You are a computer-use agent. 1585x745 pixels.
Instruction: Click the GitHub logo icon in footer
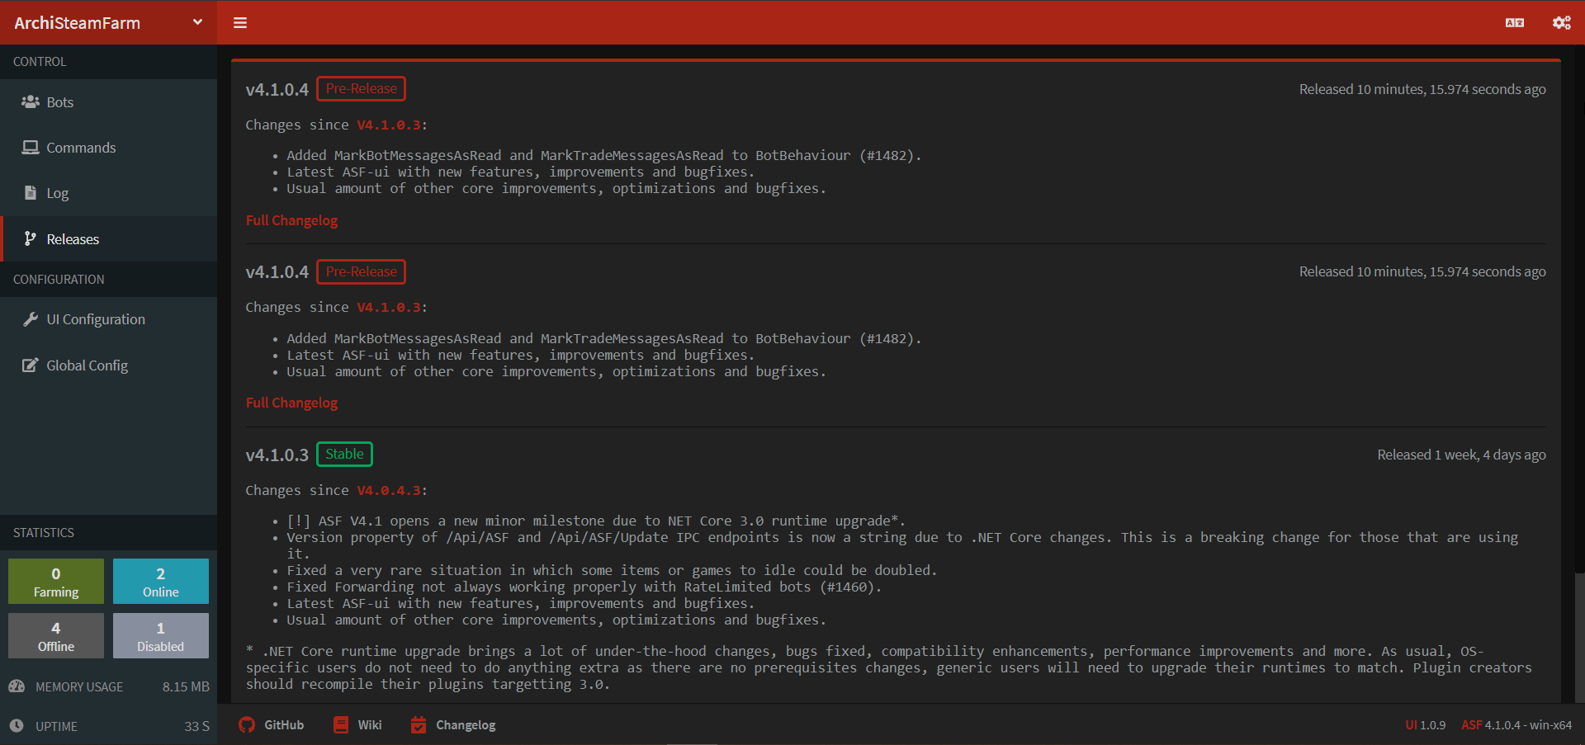[x=247, y=725]
